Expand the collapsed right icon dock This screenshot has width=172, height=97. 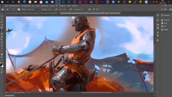coord(159,12)
